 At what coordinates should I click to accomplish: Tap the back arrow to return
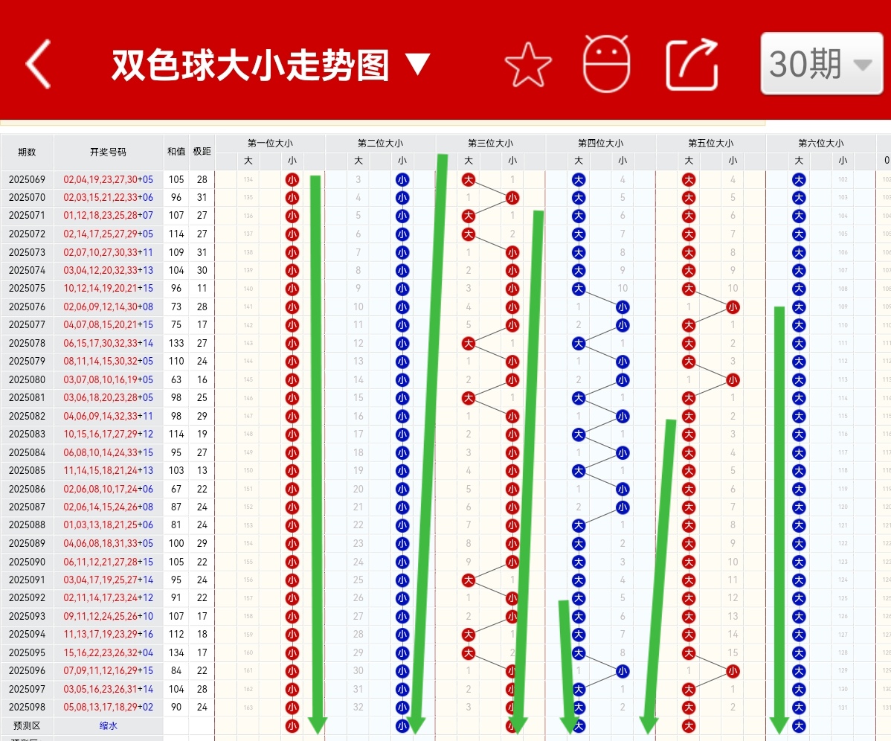(37, 65)
